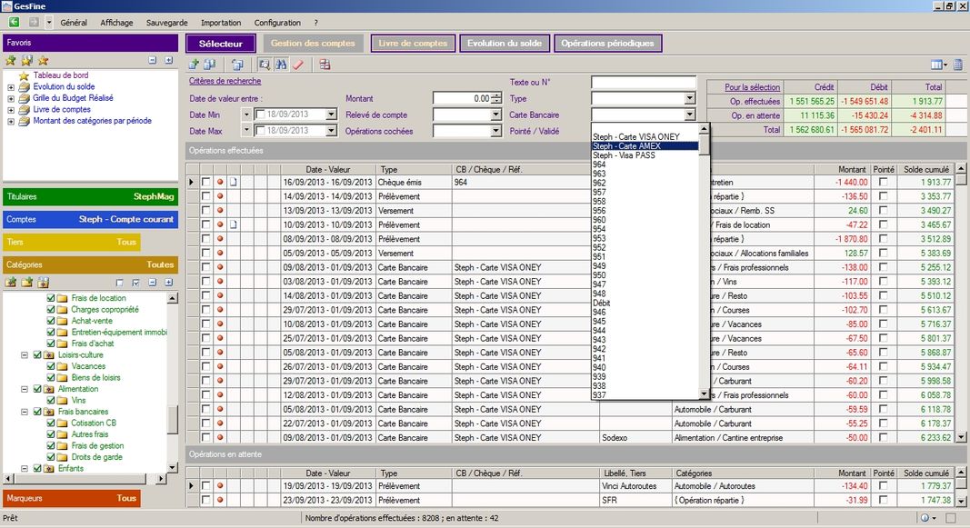Screen dimensions: 970x528
Task: Click the magnifier filter icon in toolbar
Action: [x=265, y=65]
